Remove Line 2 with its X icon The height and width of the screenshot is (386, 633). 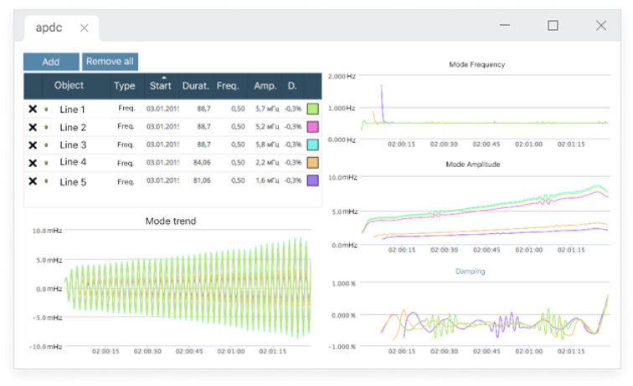(x=33, y=127)
